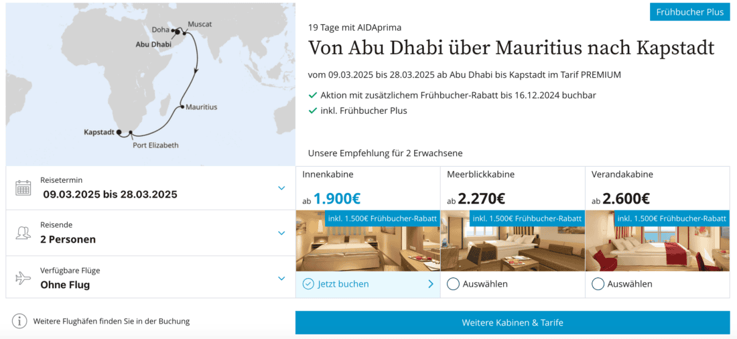Screen dimensions: 737x339
Task: Click Jetzt buchen for Innenkabine
Action: [343, 284]
